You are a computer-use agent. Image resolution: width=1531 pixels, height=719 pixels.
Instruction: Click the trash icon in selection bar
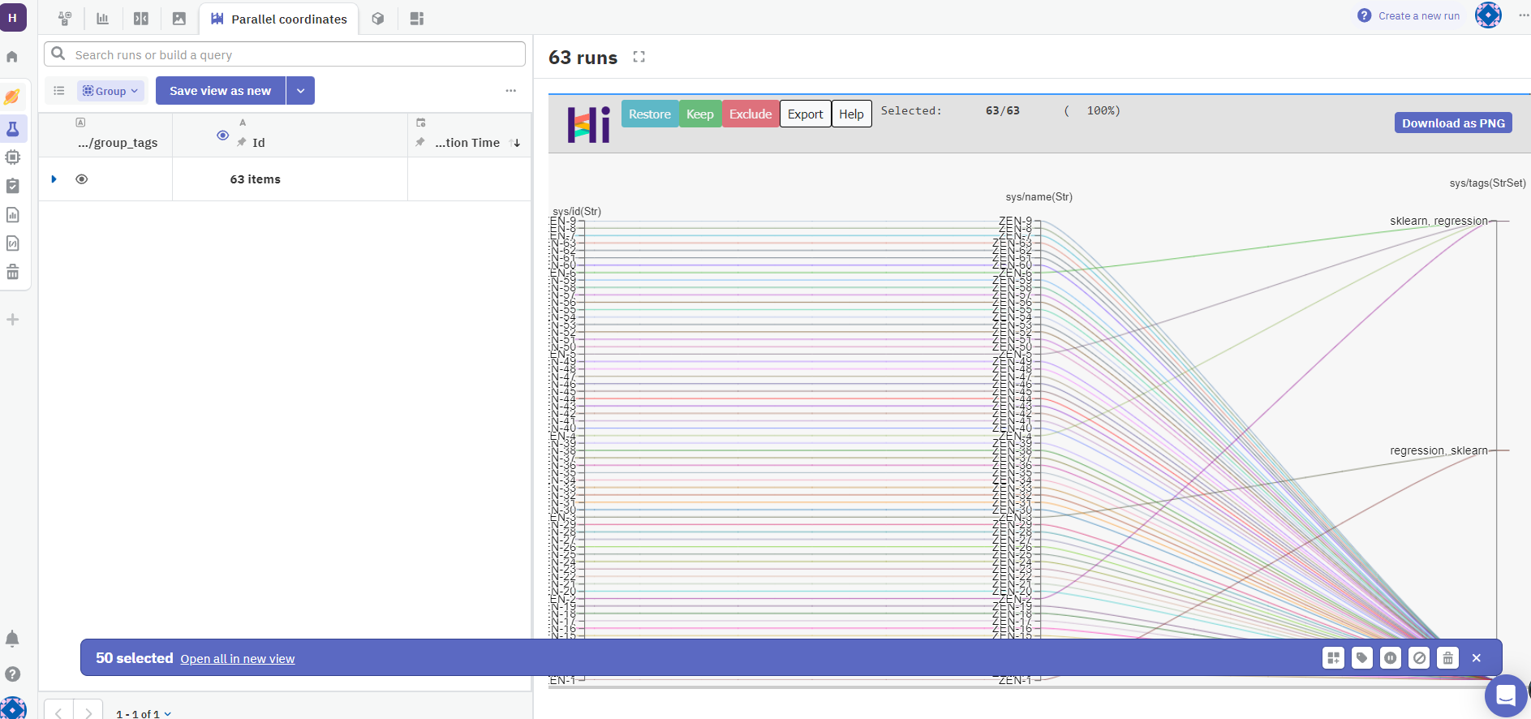pyautogui.click(x=1448, y=658)
